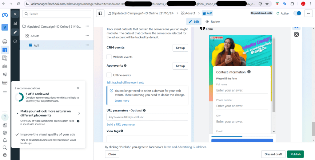Click the URL parameters input field
This screenshot has height=160, width=315.
click(147, 117)
